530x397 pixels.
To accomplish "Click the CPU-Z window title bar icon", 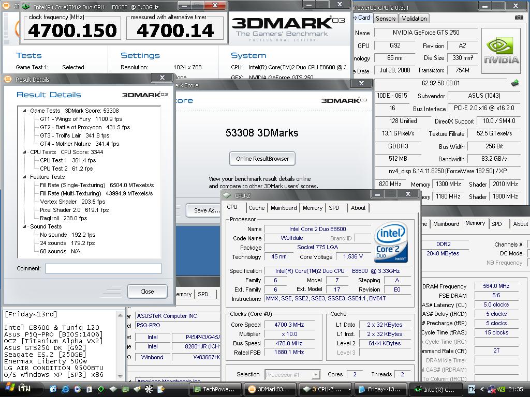I will 227,195.
